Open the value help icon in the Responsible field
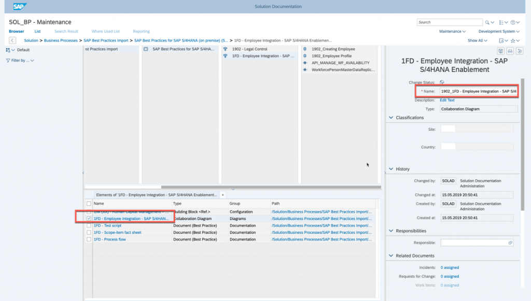 pyautogui.click(x=510, y=243)
